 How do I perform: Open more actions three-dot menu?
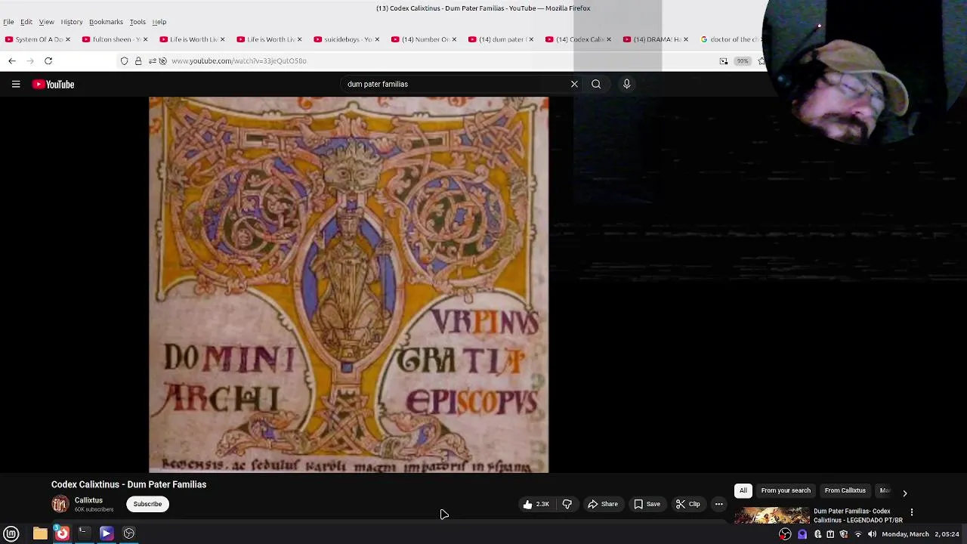pos(719,504)
